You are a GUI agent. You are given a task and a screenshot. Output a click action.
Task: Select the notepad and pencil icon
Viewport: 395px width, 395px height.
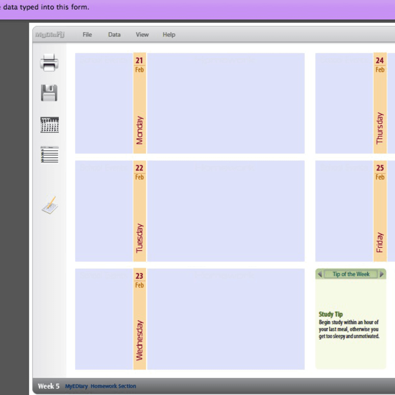click(50, 205)
